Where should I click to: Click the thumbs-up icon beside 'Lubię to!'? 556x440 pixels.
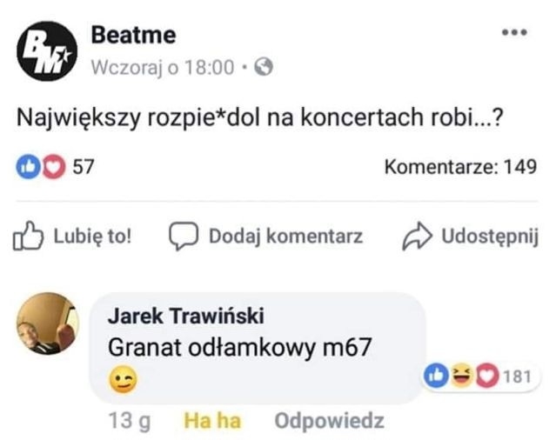point(28,236)
